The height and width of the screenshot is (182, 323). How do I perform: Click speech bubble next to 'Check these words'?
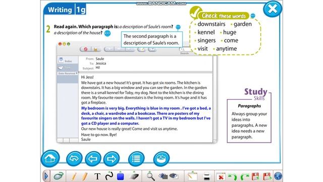tap(253, 16)
